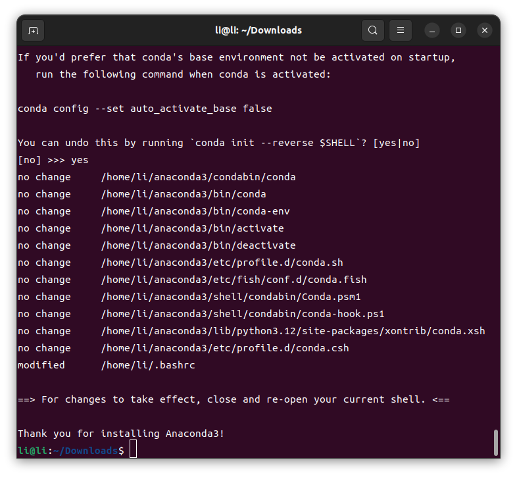The width and height of the screenshot is (517, 477).
Task: Click the 'For changes to take effect' line
Action: pos(234,400)
